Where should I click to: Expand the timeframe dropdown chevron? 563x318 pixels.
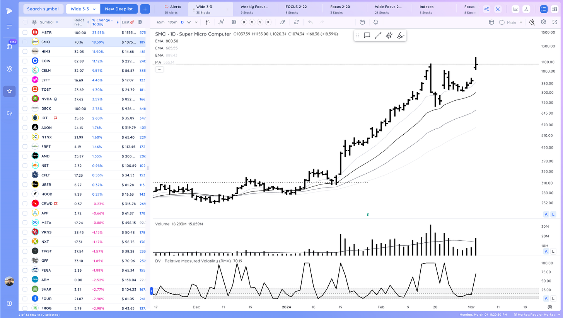click(196, 22)
